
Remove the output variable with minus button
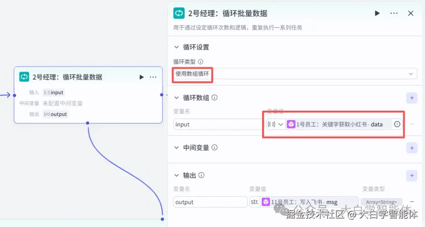(412, 202)
